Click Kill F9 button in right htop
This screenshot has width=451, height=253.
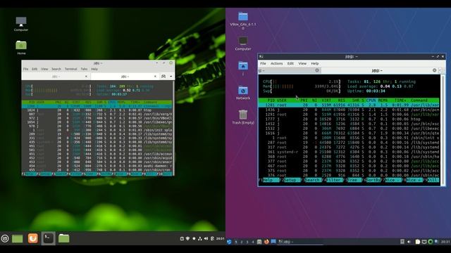[x=433, y=180]
